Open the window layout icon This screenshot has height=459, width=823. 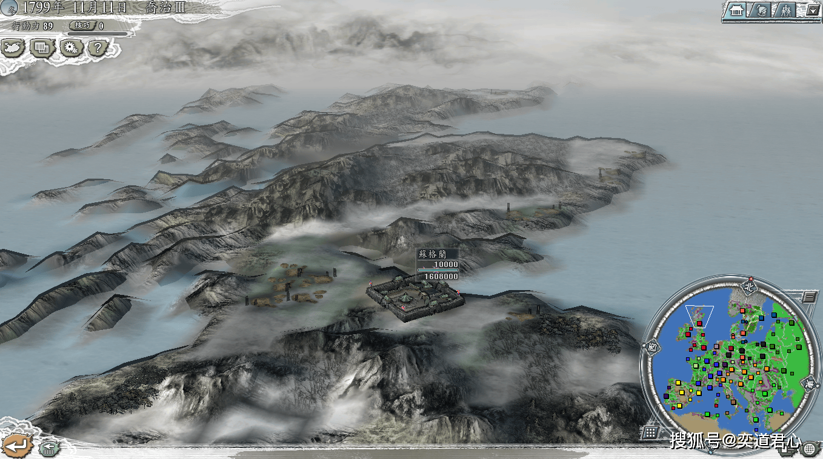(42, 47)
